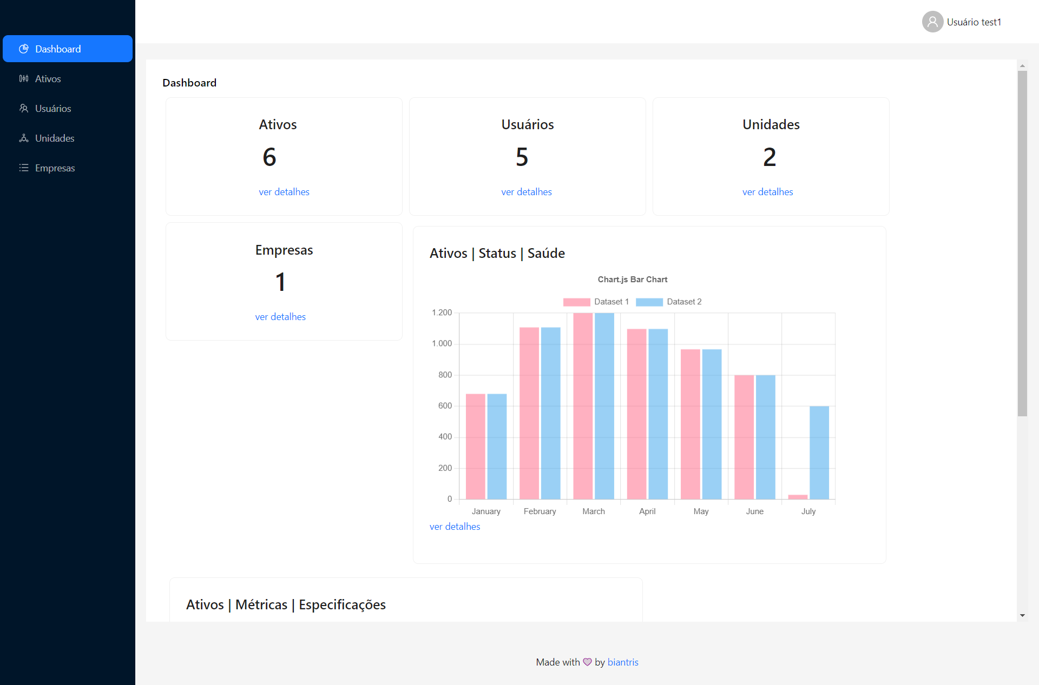Open ver detalhes under Empresas card
This screenshot has height=685, width=1039.
(x=280, y=317)
